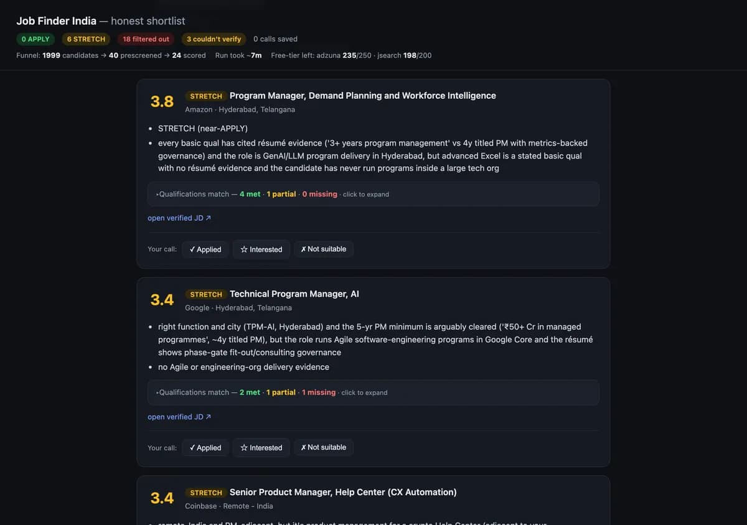Image resolution: width=747 pixels, height=525 pixels.
Task: Star Google Technical Program Manager Interested
Action: point(261,448)
